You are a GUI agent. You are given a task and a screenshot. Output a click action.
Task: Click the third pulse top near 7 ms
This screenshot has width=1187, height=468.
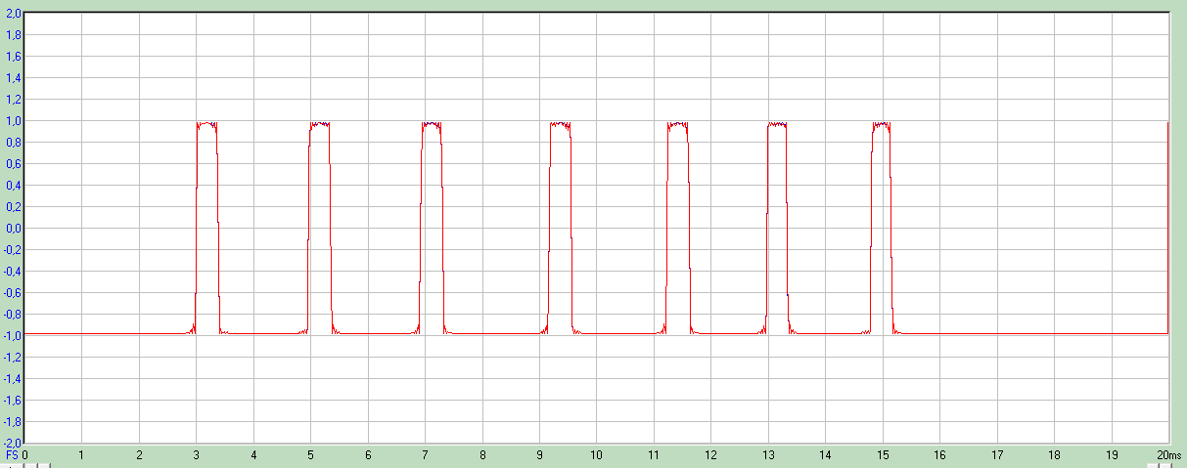[432, 124]
